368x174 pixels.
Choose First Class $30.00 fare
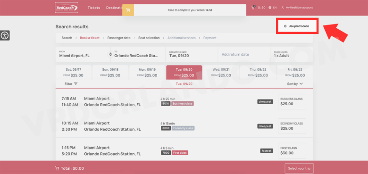tap(292, 151)
